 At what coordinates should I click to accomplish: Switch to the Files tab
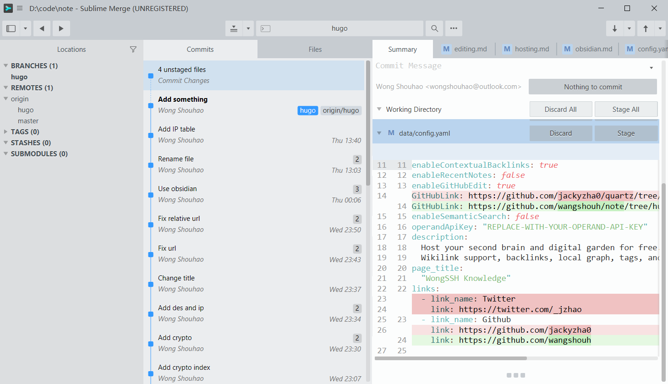click(x=314, y=49)
